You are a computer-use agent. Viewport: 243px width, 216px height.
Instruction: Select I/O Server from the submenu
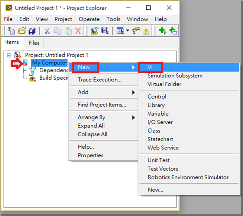[189, 122]
